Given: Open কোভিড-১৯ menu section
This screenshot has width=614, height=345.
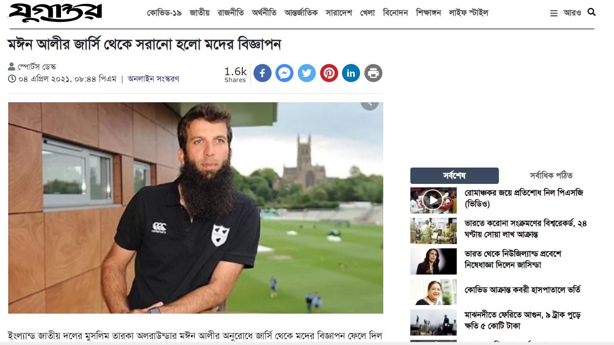Looking at the screenshot, I should point(164,13).
